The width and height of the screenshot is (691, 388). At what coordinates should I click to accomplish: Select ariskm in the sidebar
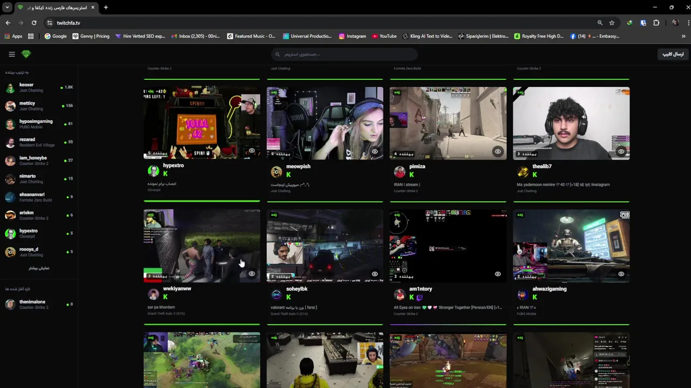point(39,216)
